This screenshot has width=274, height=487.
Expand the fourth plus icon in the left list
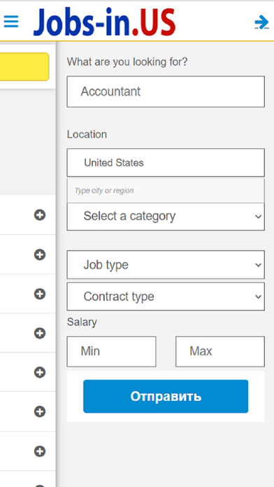click(40, 333)
